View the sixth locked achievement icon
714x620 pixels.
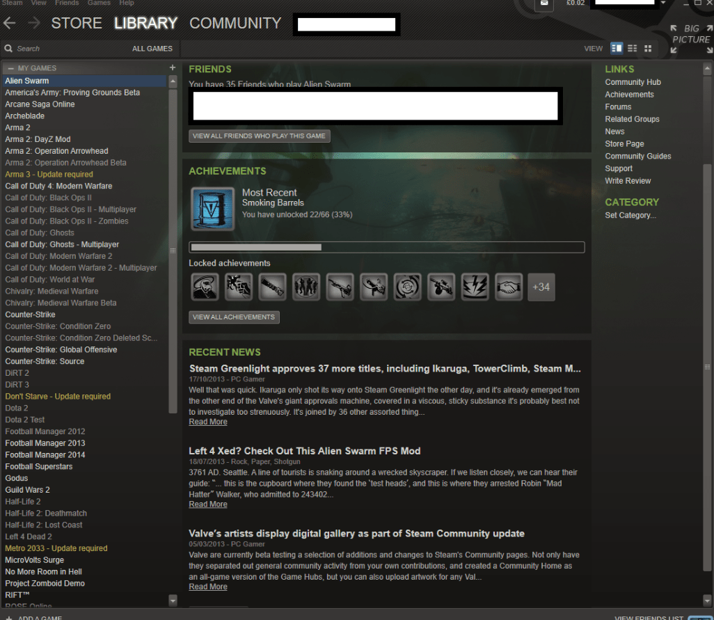374,287
